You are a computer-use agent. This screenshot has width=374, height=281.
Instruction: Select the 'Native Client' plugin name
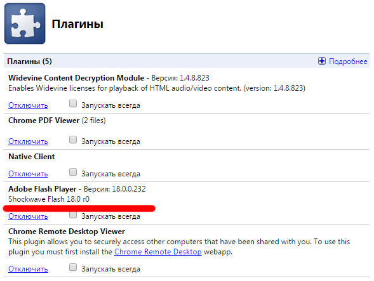[x=32, y=157]
